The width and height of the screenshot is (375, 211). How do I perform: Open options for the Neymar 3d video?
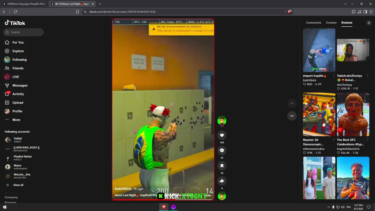(334, 140)
